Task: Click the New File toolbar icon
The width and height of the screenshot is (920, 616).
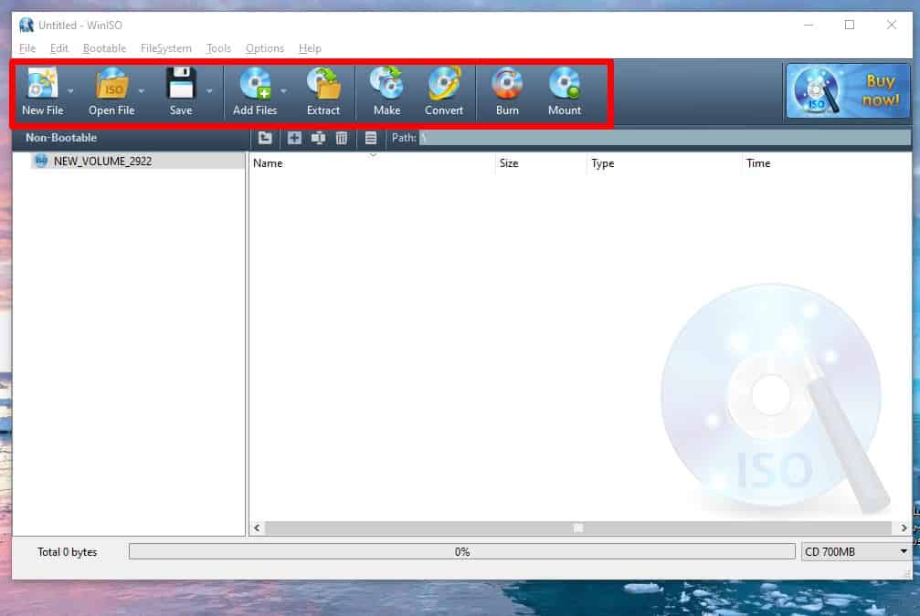Action: (42, 85)
